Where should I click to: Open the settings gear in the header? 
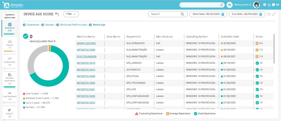tap(265, 5)
